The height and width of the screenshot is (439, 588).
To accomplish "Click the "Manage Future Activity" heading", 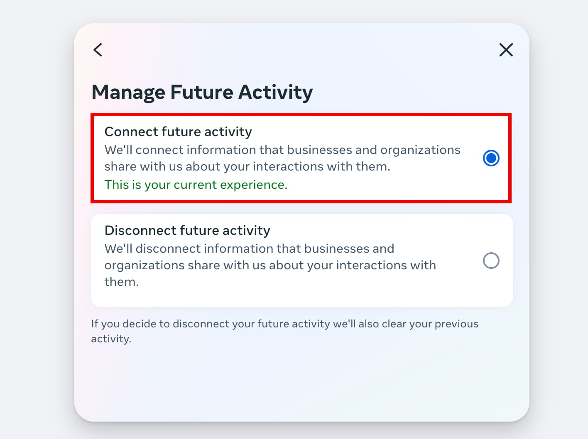I will (x=202, y=92).
